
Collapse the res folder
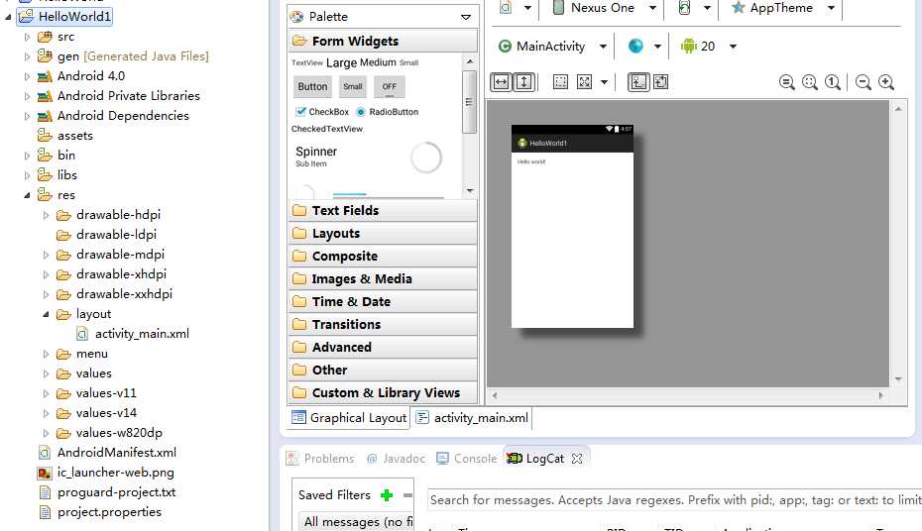tap(27, 195)
